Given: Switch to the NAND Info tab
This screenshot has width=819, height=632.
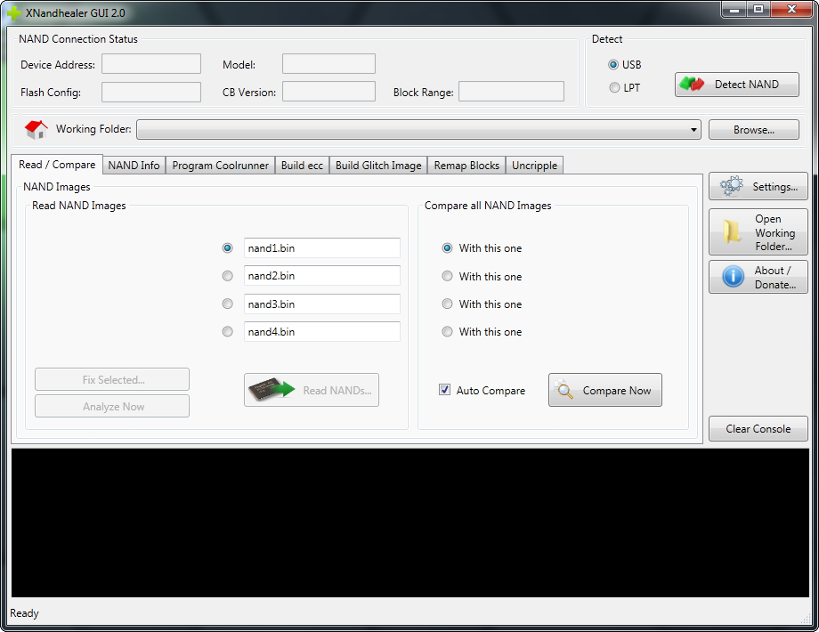Looking at the screenshot, I should [x=134, y=166].
